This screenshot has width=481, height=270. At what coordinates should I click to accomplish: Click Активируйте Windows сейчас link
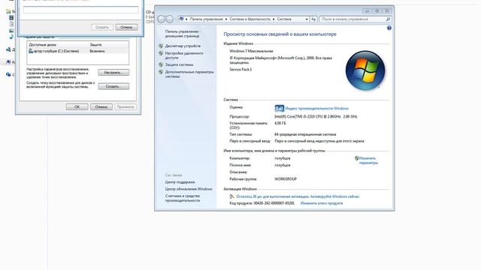coord(334,196)
